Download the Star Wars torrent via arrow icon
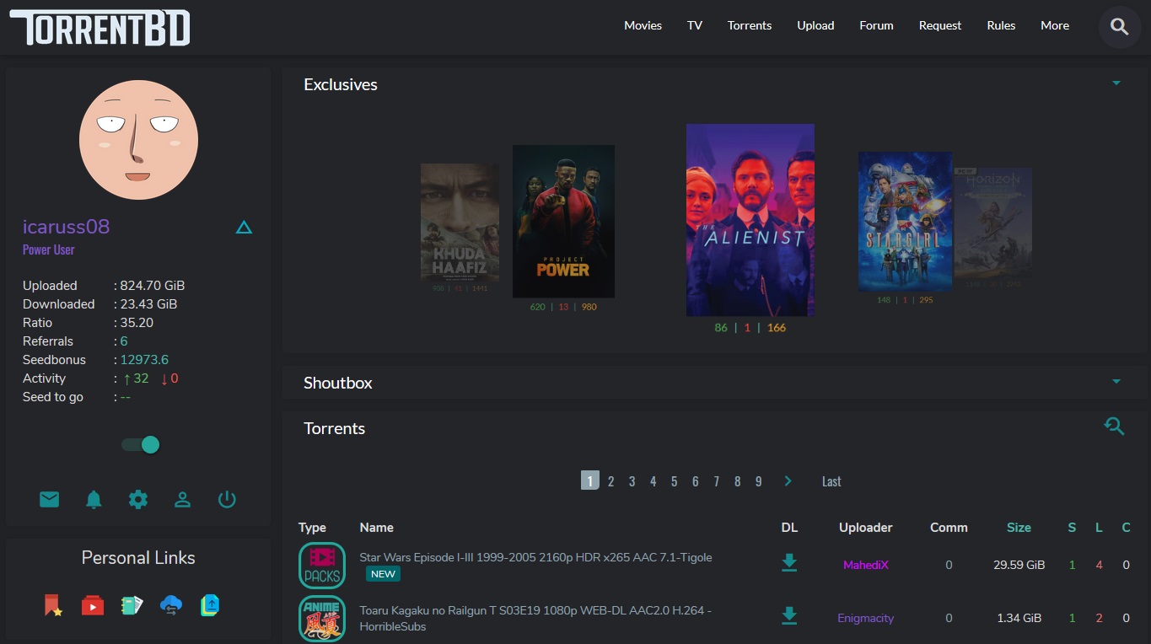The image size is (1151, 644). coord(789,562)
